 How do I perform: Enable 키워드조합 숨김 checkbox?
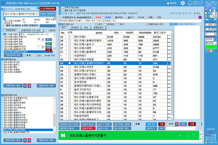(63, 8)
